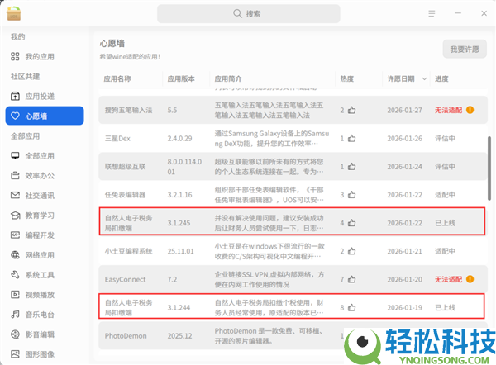Click date 2026-01-19 cell
The width and height of the screenshot is (496, 365).
coord(404,307)
